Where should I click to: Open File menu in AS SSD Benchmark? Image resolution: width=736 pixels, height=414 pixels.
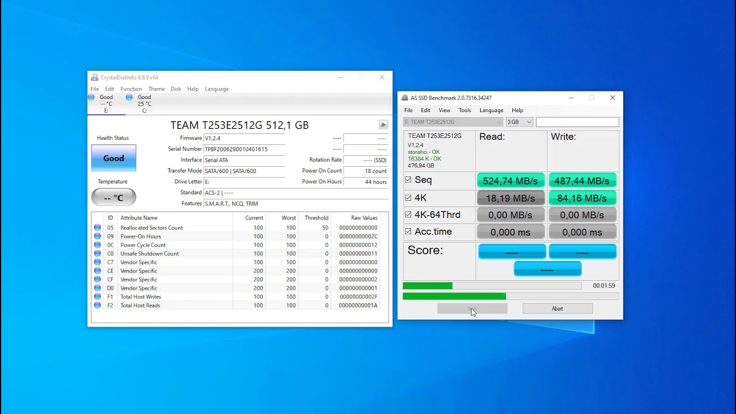pyautogui.click(x=408, y=110)
